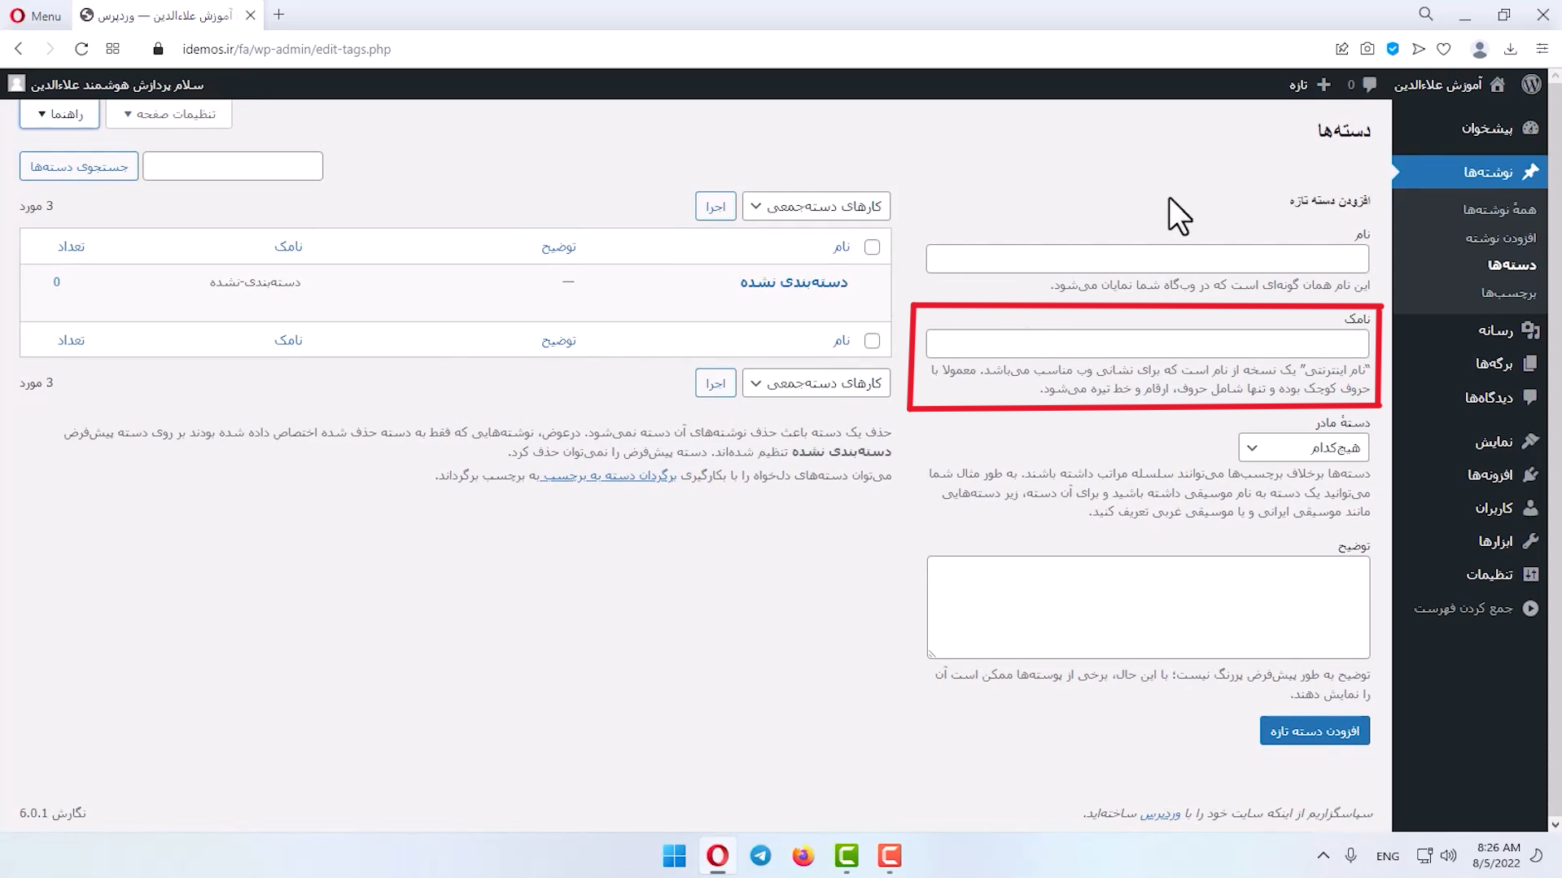Open the site home icon in admin bar
The height and width of the screenshot is (878, 1562).
[1498, 85]
